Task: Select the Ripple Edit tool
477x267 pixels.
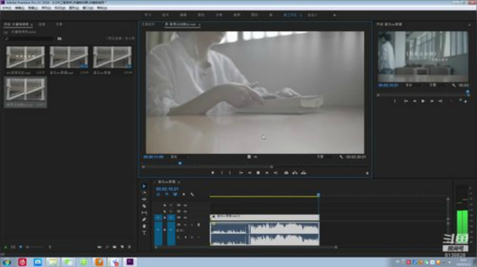Action: [x=144, y=200]
